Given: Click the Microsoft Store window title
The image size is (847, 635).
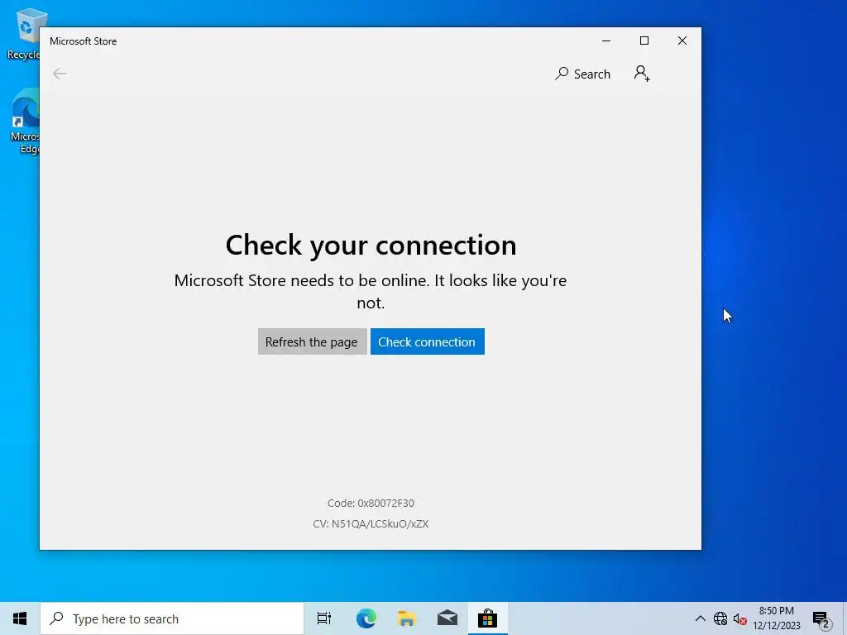Looking at the screenshot, I should click(84, 41).
